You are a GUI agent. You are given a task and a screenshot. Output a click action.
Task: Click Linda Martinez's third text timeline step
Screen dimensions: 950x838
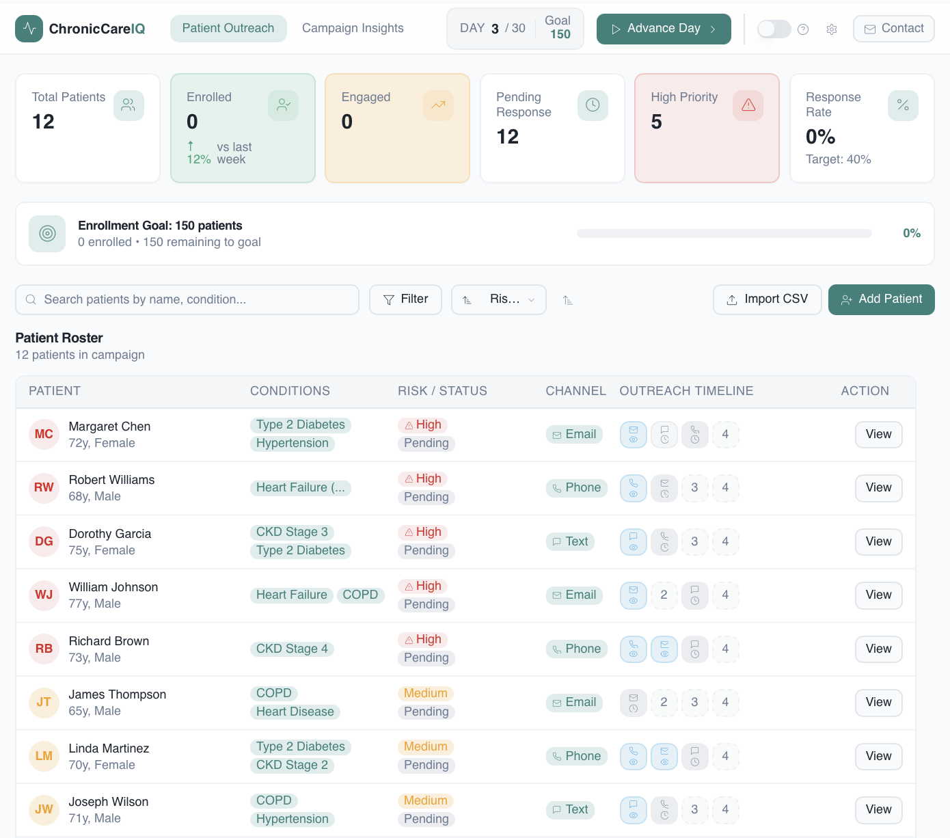pos(695,757)
